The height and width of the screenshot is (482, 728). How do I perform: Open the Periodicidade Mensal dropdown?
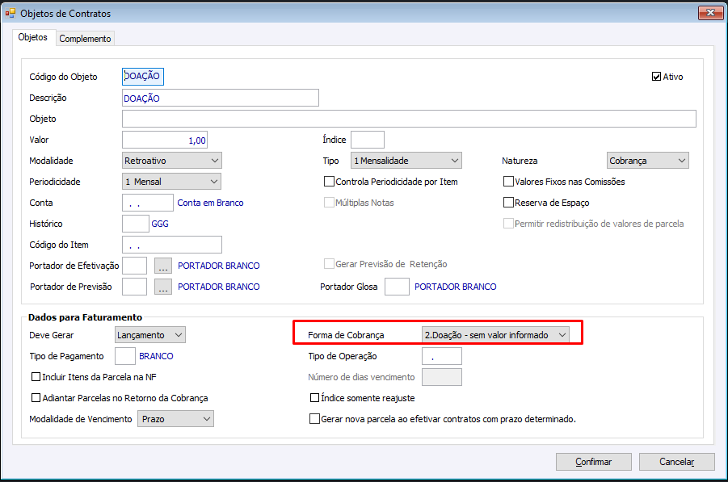point(171,182)
